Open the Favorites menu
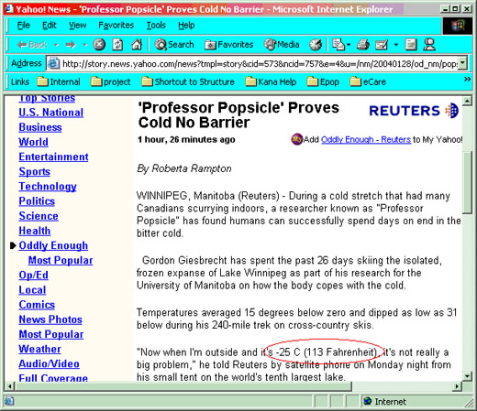 pyautogui.click(x=116, y=25)
